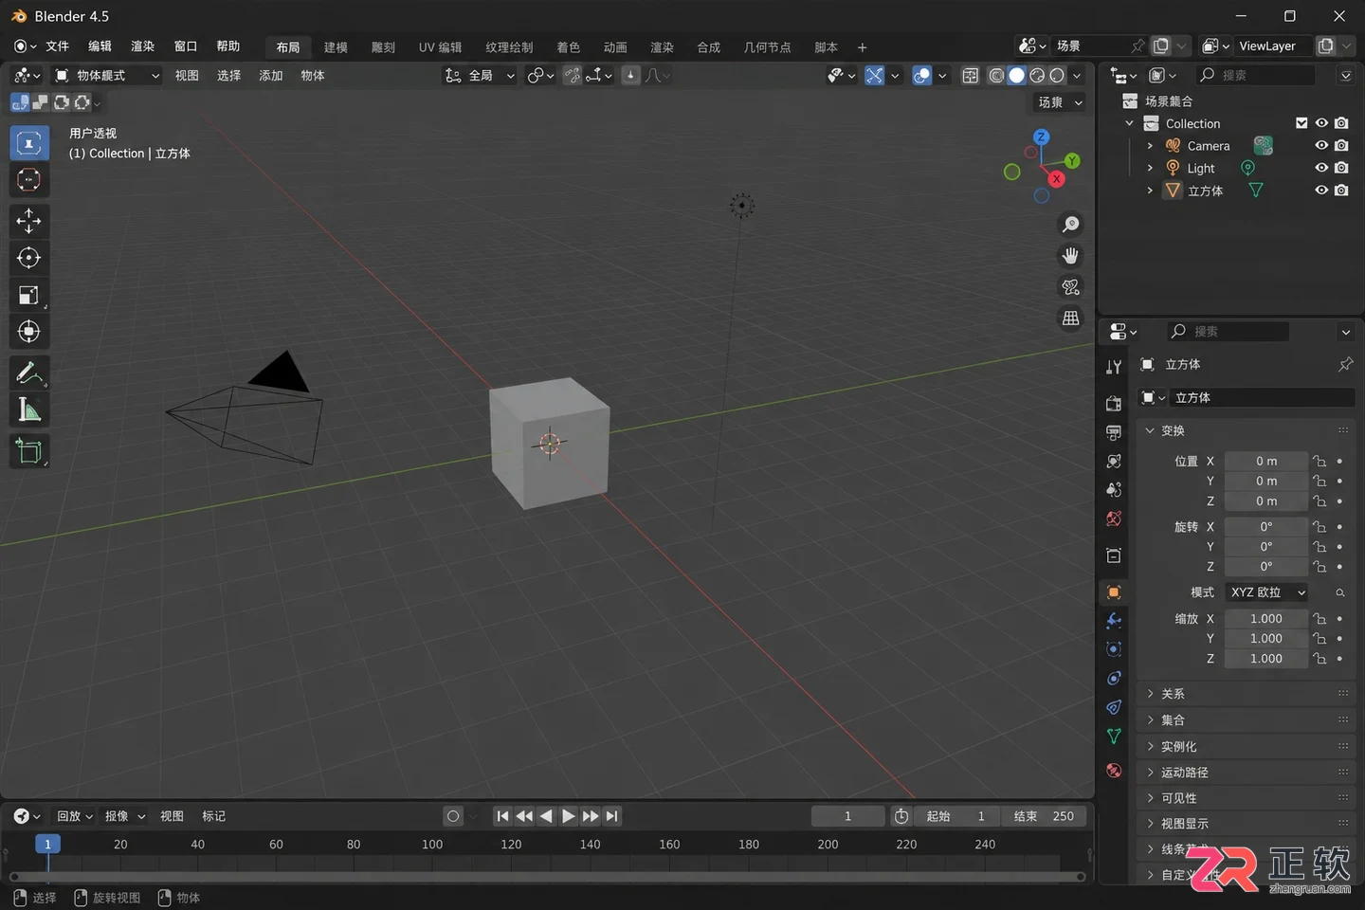The width and height of the screenshot is (1365, 910).
Task: Hide Camera in viewport via eye icon
Action: 1321,146
